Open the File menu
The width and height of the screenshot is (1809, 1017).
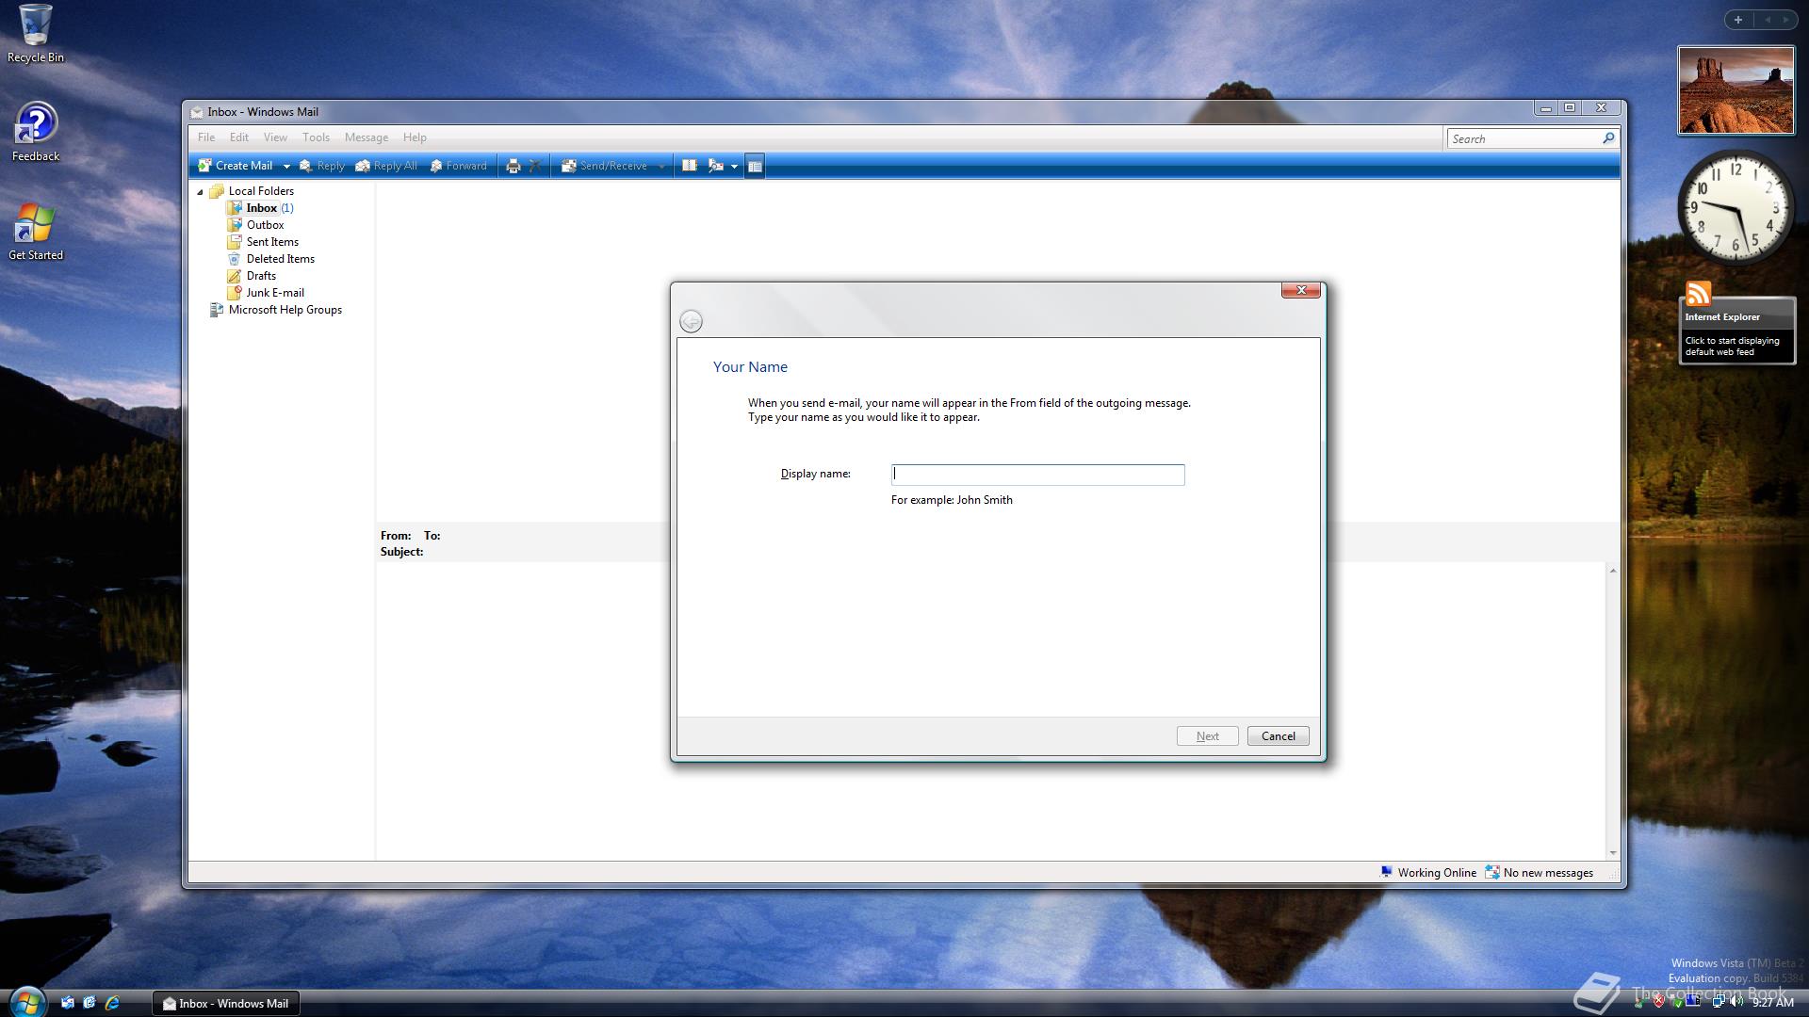tap(206, 137)
